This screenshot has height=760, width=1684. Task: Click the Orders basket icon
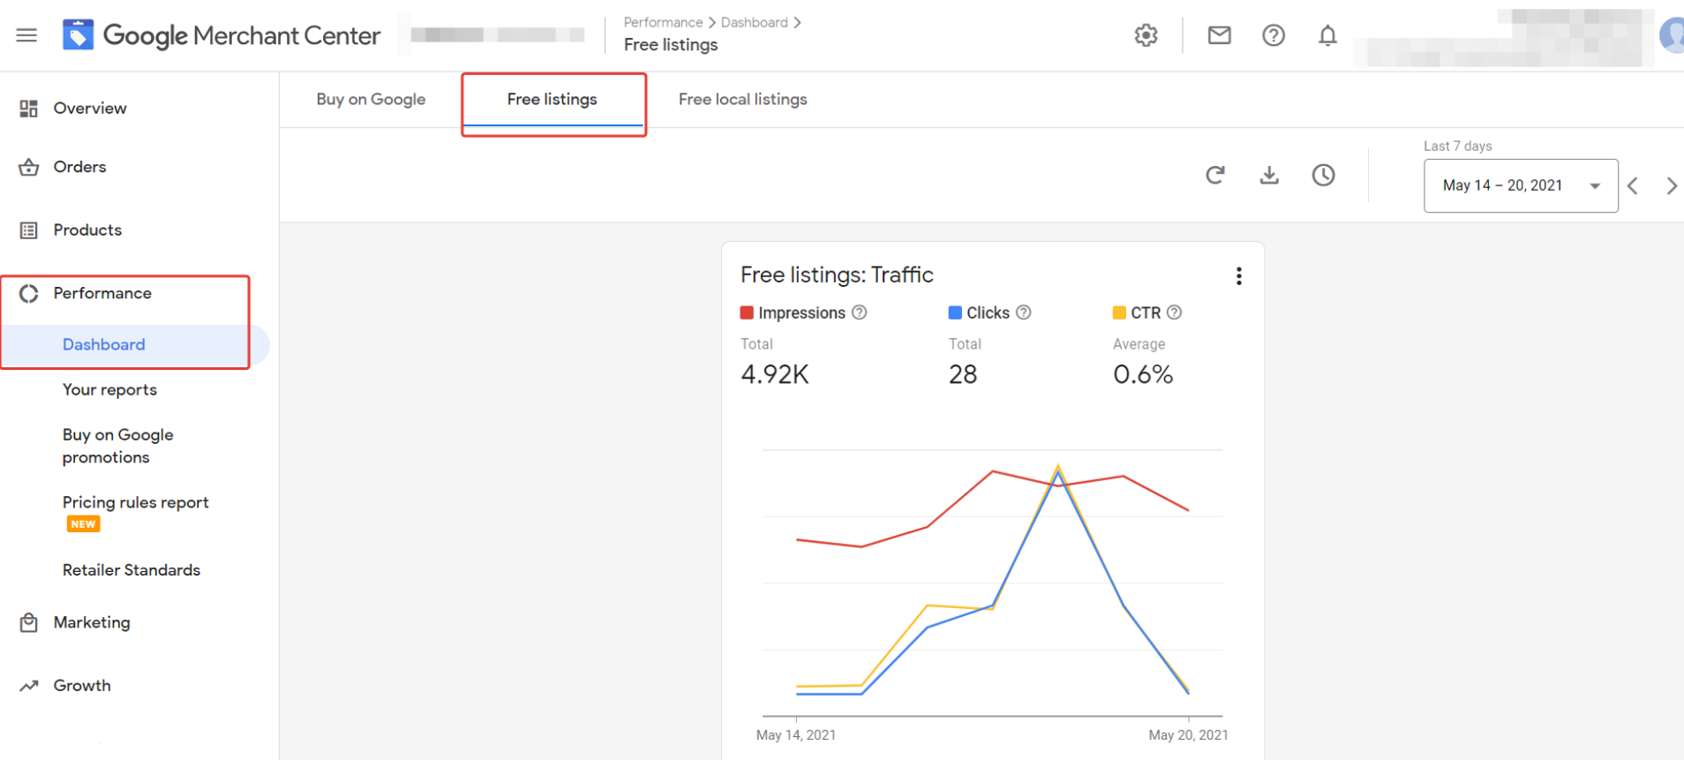29,167
